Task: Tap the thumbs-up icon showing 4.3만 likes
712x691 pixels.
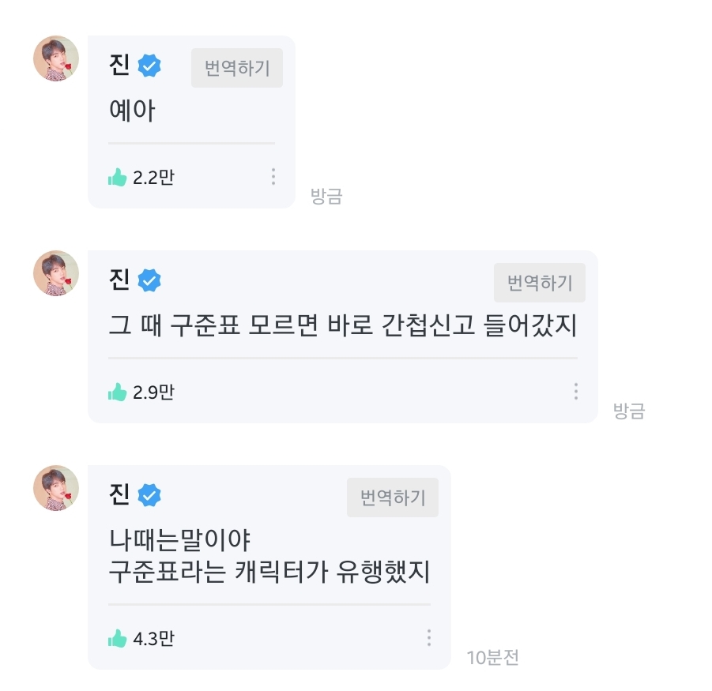Action: [118, 639]
